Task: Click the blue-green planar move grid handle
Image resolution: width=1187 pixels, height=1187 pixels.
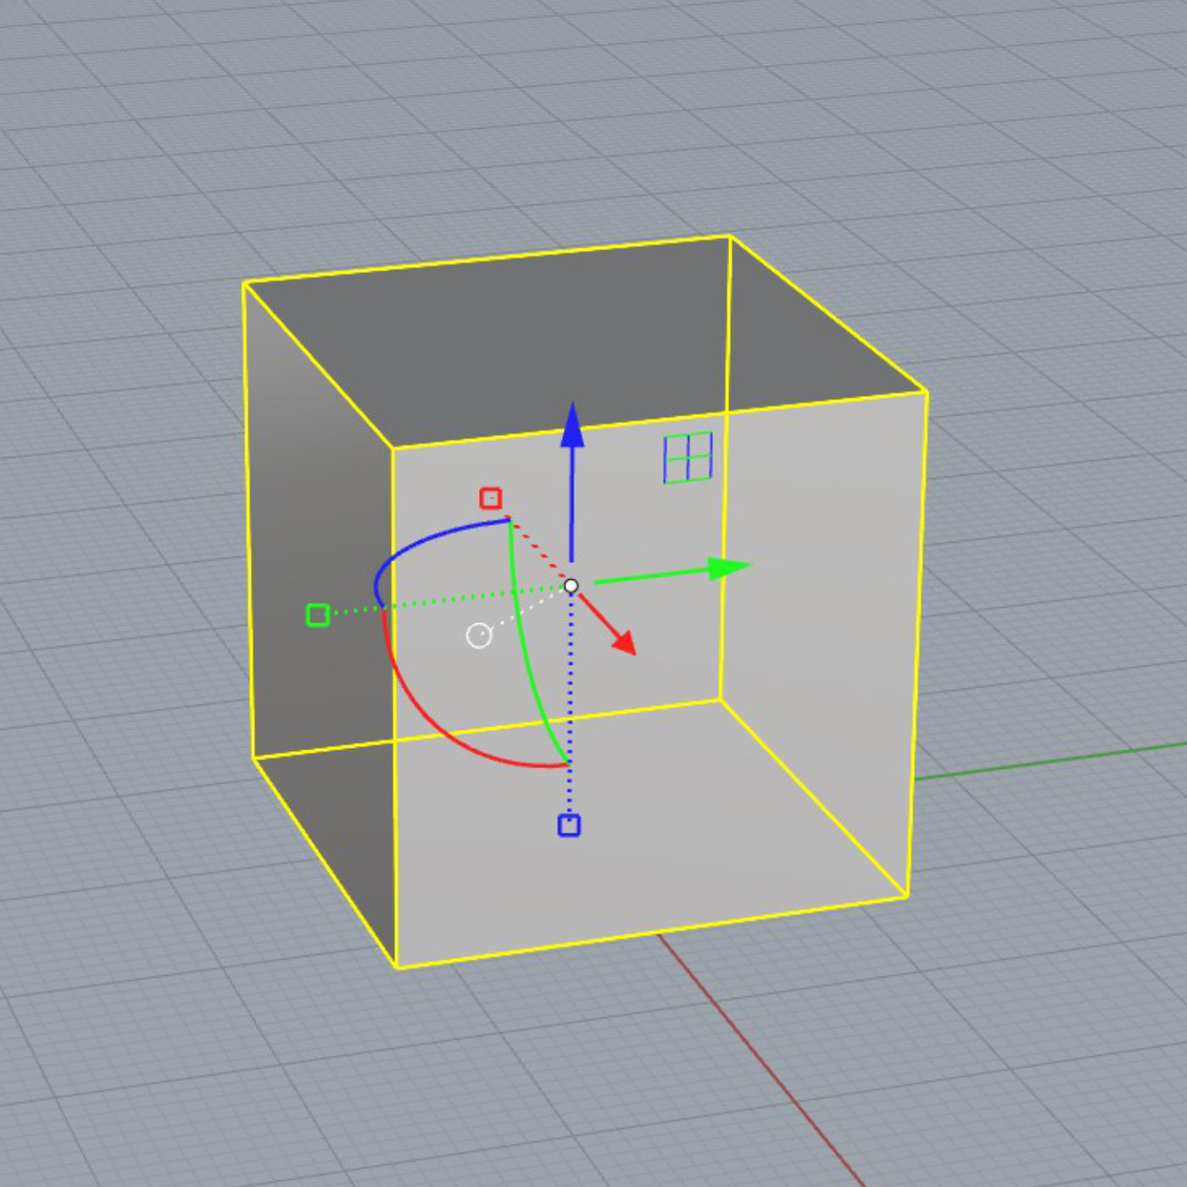Action: click(688, 458)
